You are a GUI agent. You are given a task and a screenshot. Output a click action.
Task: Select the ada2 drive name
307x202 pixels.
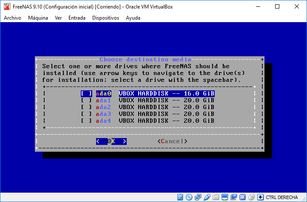pos(104,107)
